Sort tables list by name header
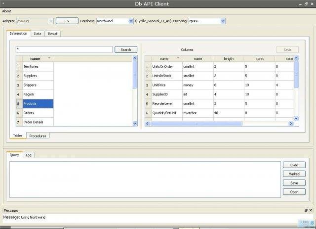Viewport: 316px width, 229px height. pyautogui.click(x=38, y=58)
